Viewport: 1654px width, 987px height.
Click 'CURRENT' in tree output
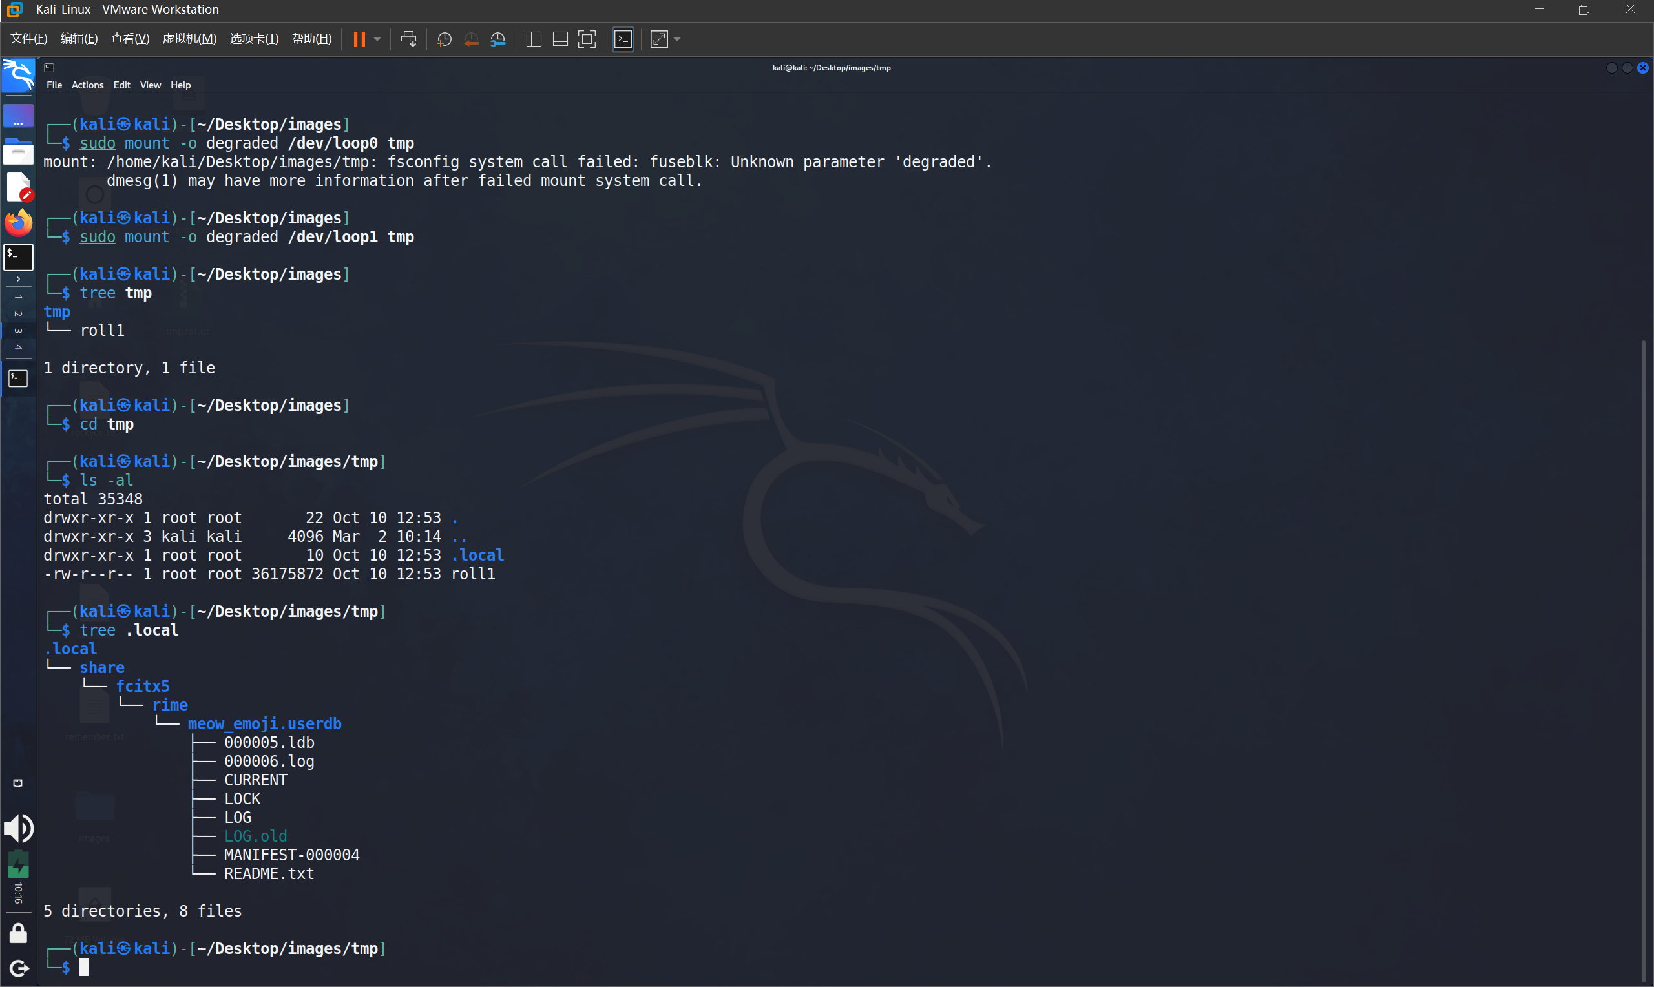click(255, 780)
